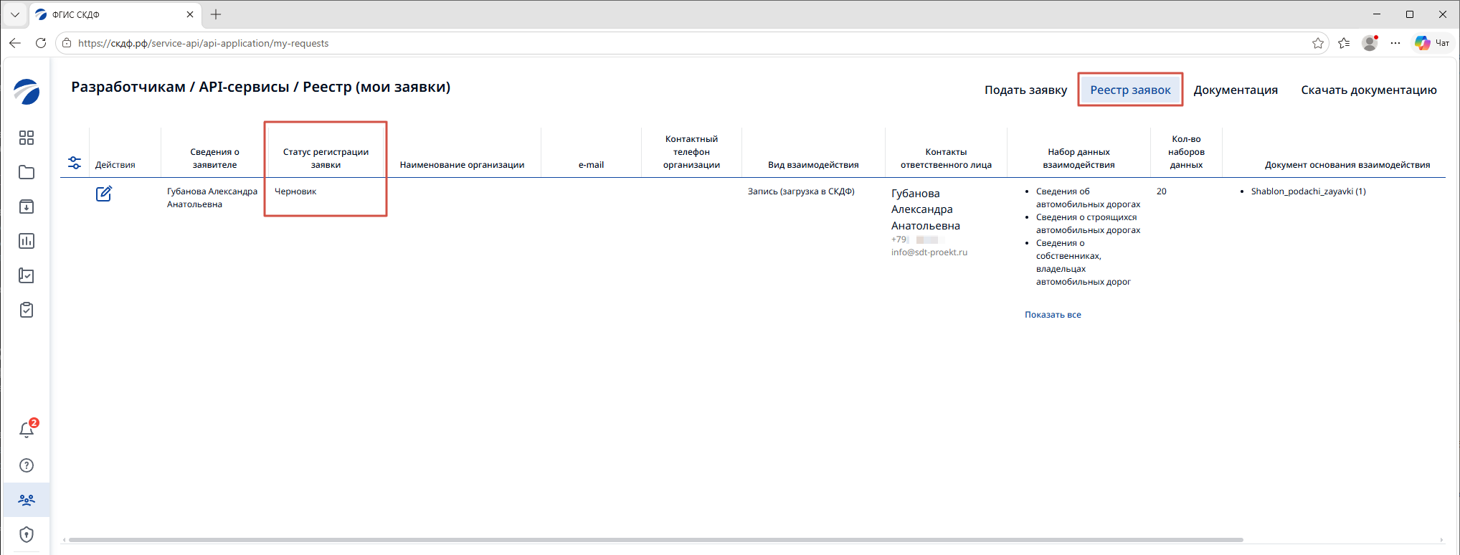Open the people group icon in sidebar

(x=27, y=500)
